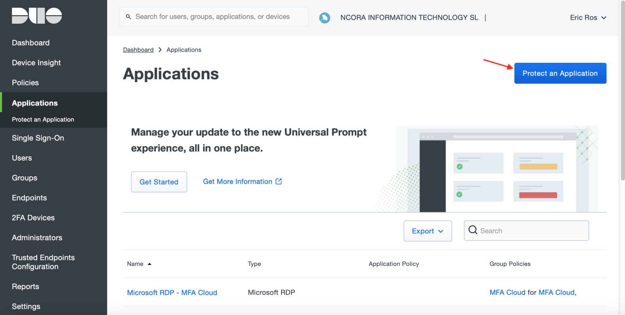Click the magnifier icon in applications search box
The width and height of the screenshot is (625, 315).
point(473,230)
